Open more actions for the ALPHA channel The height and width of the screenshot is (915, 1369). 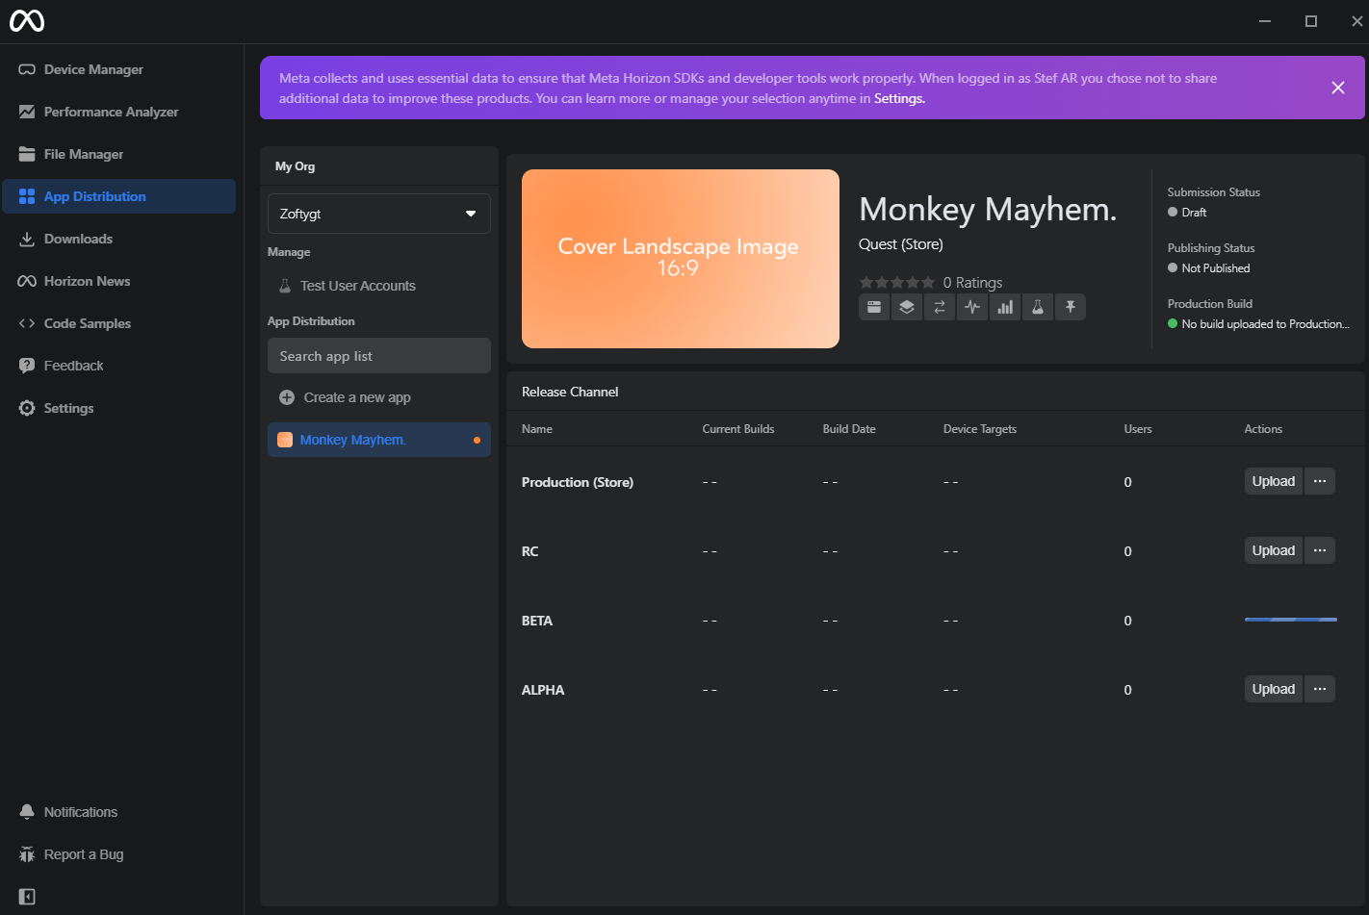pyautogui.click(x=1319, y=689)
